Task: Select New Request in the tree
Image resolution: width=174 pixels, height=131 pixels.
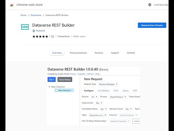Action: (64, 90)
